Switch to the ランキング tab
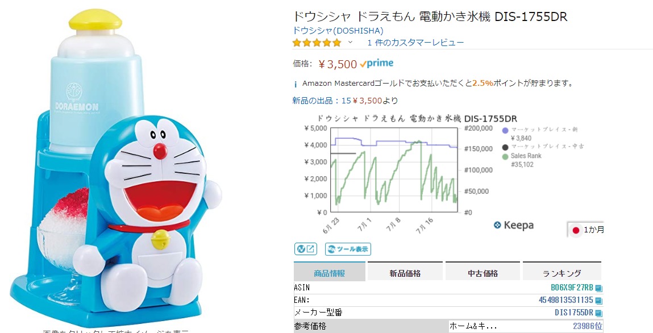Viewport: 653px width, 333px height. point(562,273)
